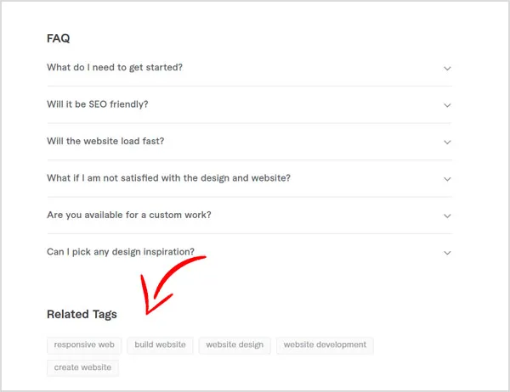
Task: Open the "What do I need to get started?" question text
Action: 115,68
